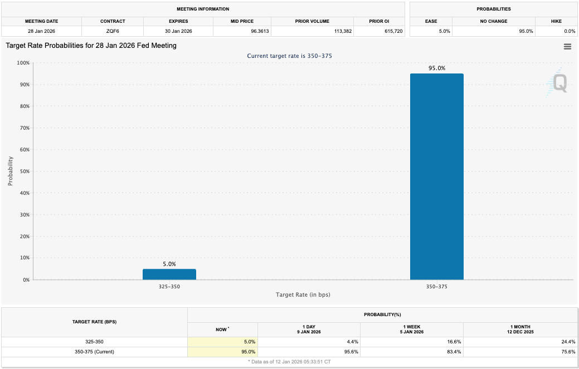Click the 350-375 x-axis label
Viewport: 579px width, 369px height.
pos(437,287)
